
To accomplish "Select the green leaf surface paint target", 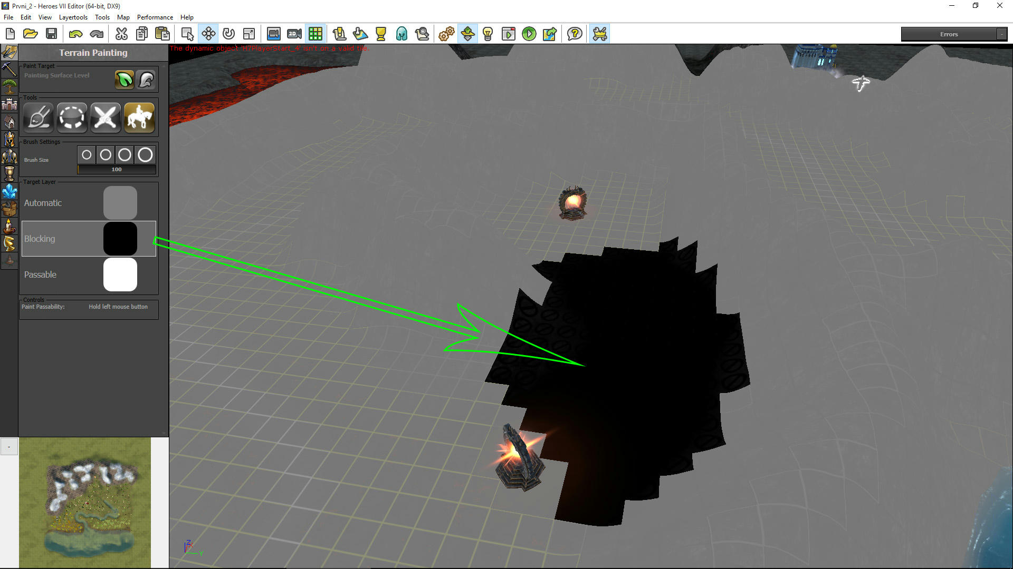I will 125,80.
